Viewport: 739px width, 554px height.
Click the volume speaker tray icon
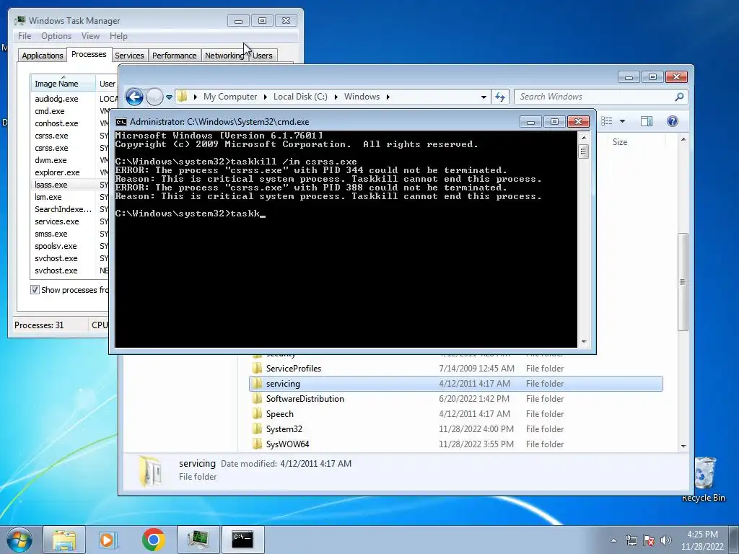(666, 540)
